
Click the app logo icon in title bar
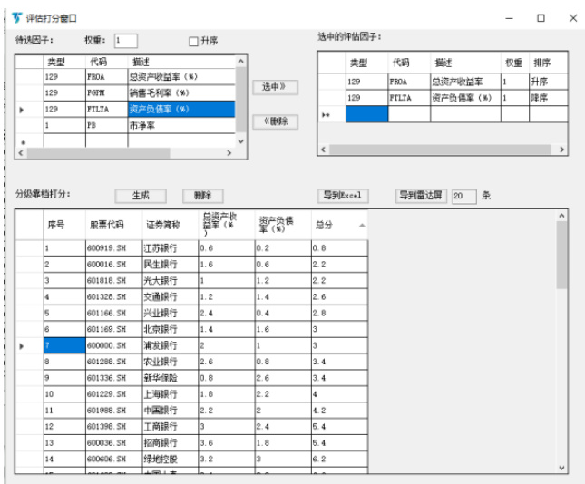tap(16, 17)
